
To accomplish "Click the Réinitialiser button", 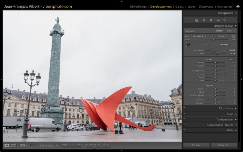I will (x=224, y=145).
